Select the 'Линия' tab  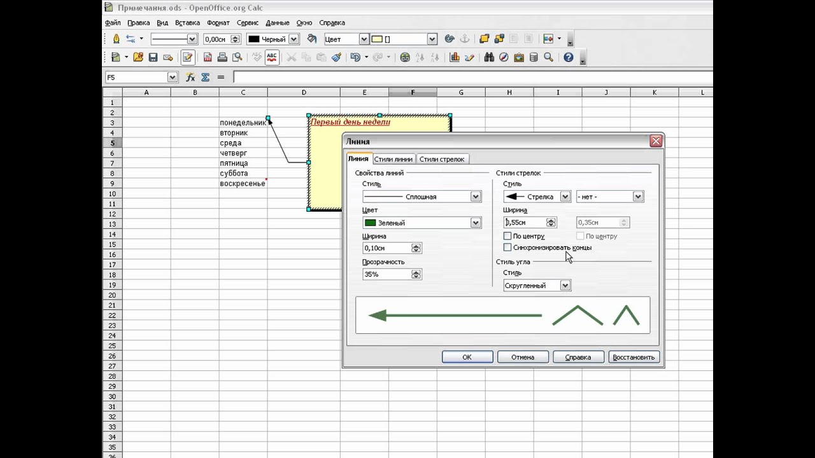coord(358,158)
